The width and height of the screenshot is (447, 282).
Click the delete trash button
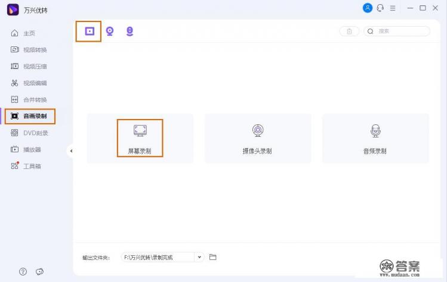[349, 32]
